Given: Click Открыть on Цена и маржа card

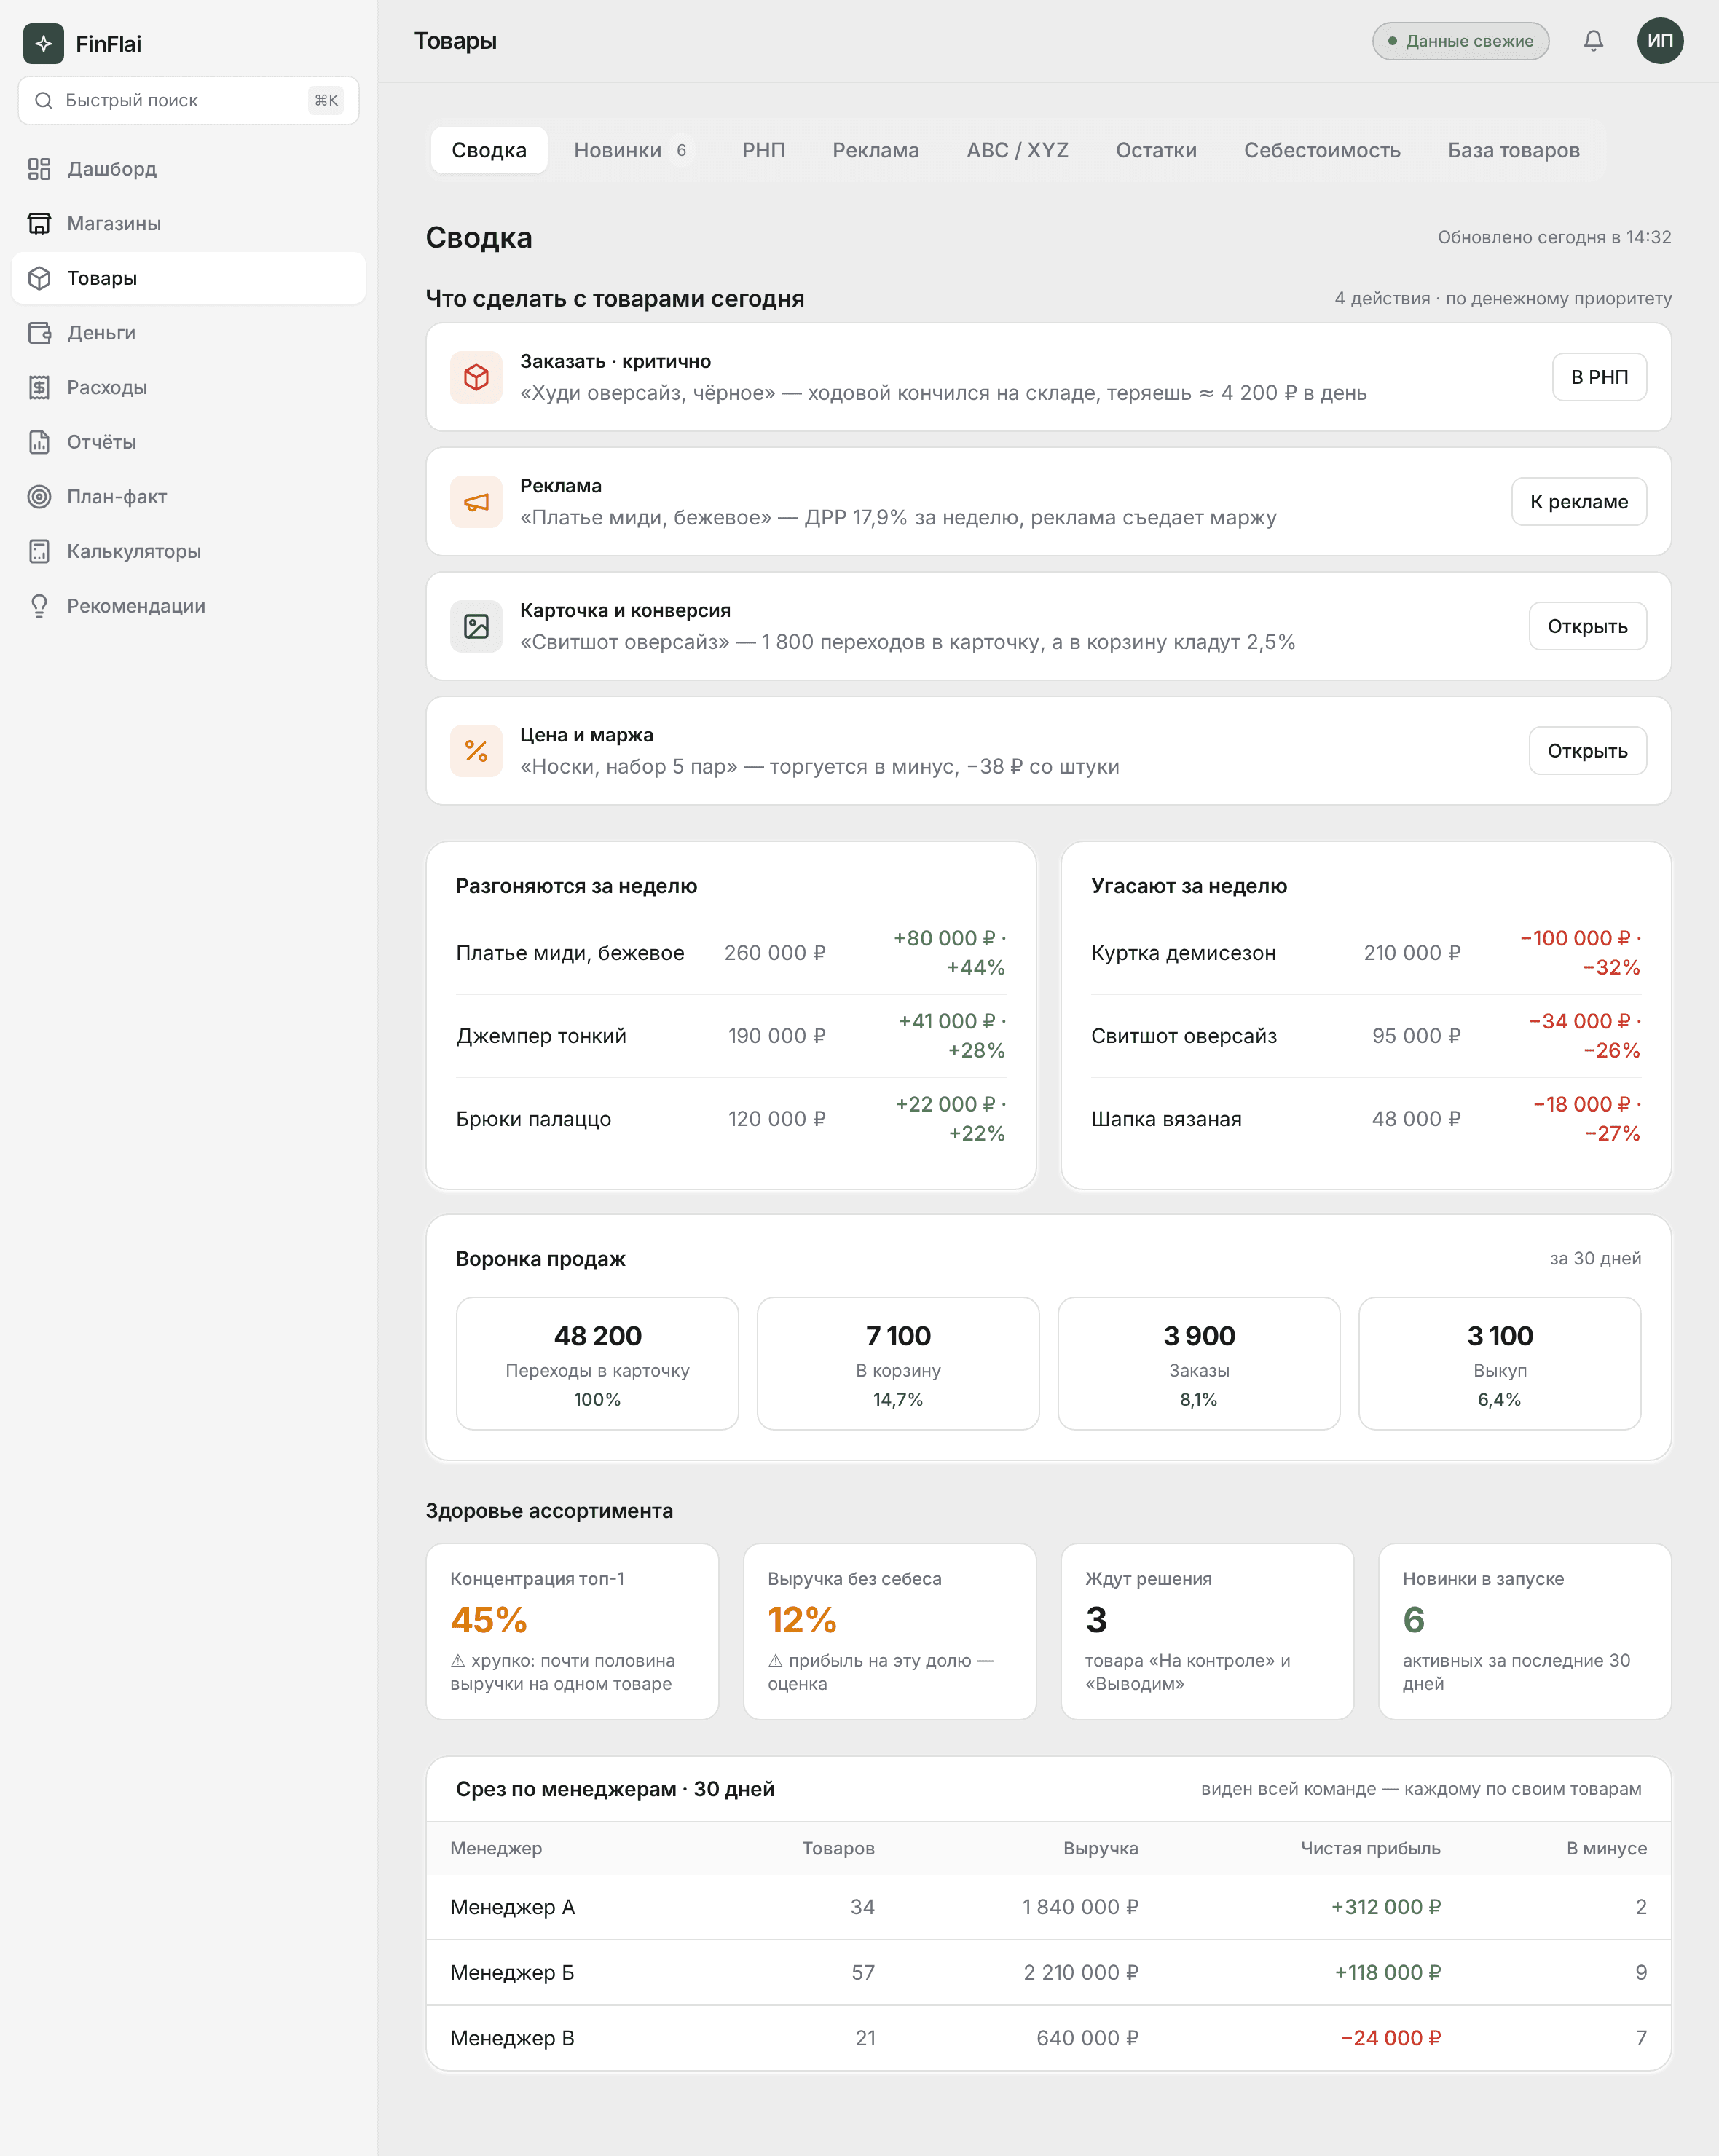Looking at the screenshot, I should [x=1587, y=751].
